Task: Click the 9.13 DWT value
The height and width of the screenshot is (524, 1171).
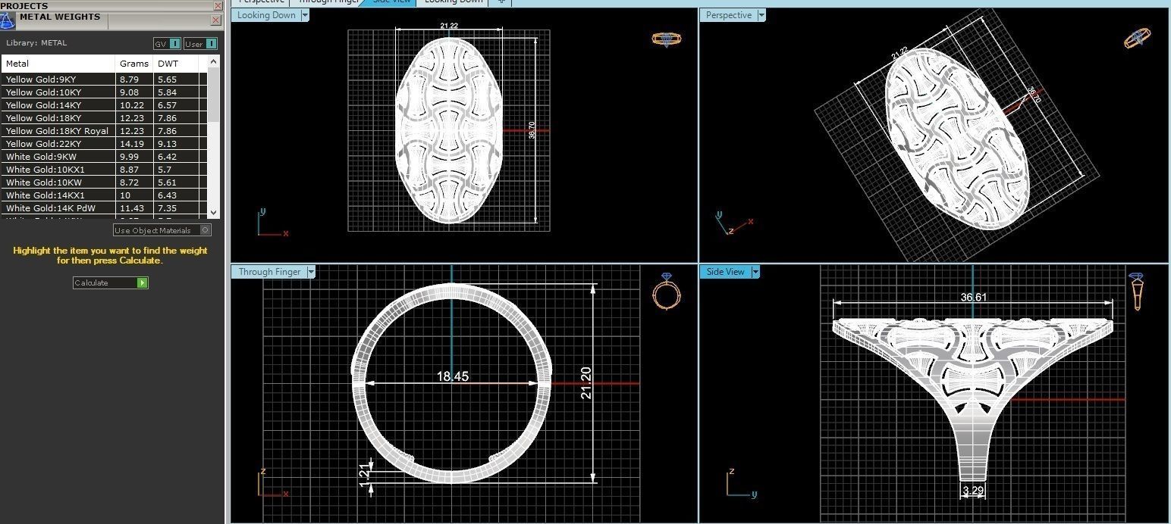Action: pos(167,144)
